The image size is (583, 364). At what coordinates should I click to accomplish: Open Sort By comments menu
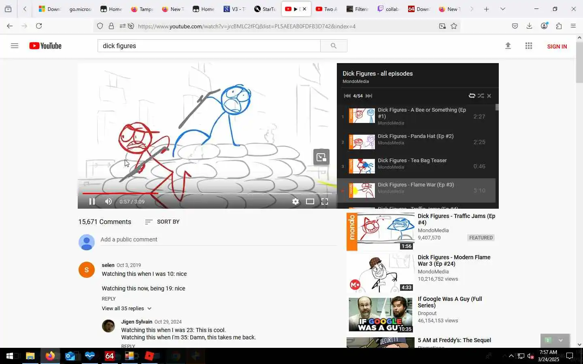click(x=162, y=222)
